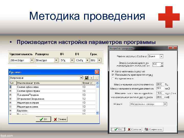Click the Протокол list scroll-down arrow
This screenshot has width=184, height=138.
pos(97,113)
